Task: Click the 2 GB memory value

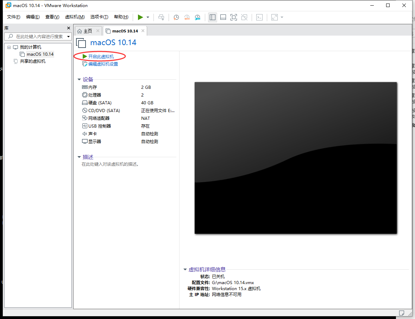Action: click(146, 87)
